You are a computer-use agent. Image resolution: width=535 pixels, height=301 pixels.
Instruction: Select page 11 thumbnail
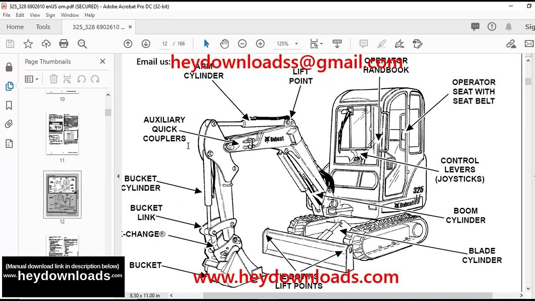(62, 134)
